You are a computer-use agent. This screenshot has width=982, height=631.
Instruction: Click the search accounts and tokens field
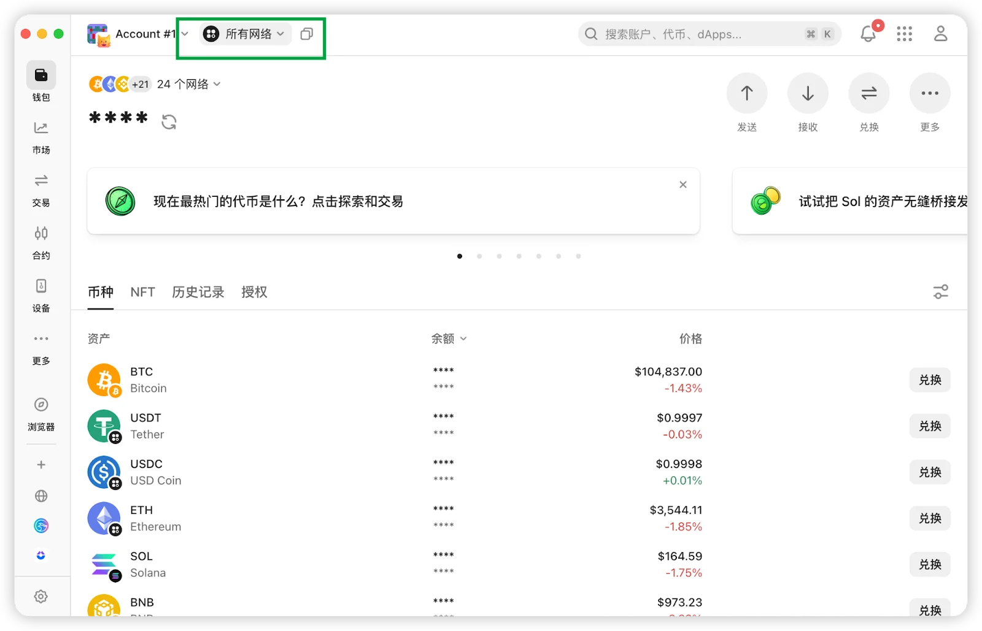pos(700,34)
